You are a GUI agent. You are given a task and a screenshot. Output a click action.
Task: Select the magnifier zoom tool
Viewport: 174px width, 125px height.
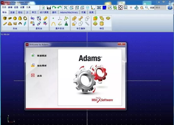147,8
